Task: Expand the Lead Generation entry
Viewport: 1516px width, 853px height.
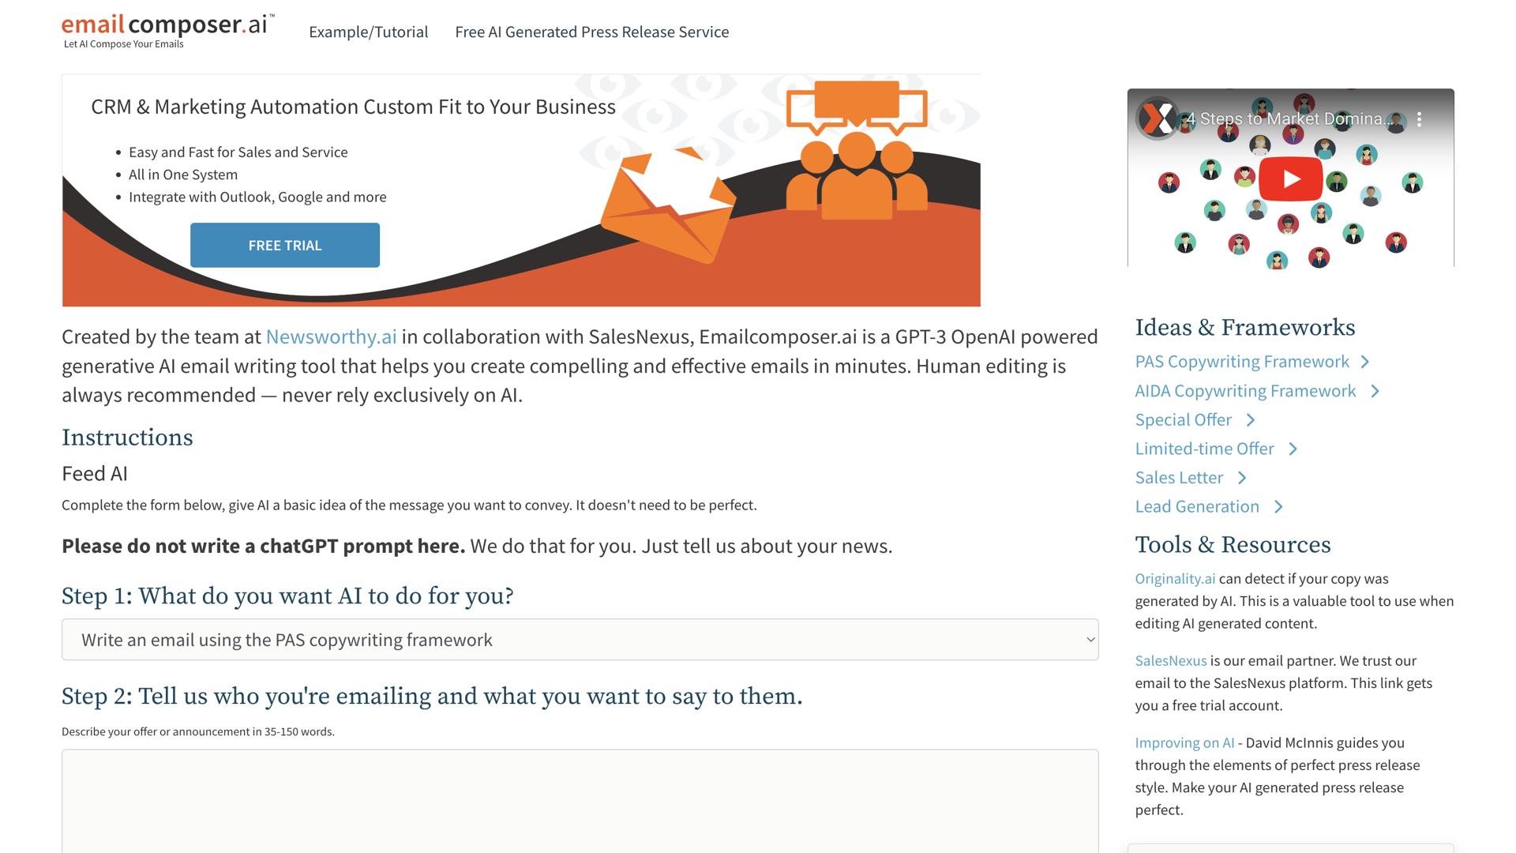Action: pos(1197,506)
